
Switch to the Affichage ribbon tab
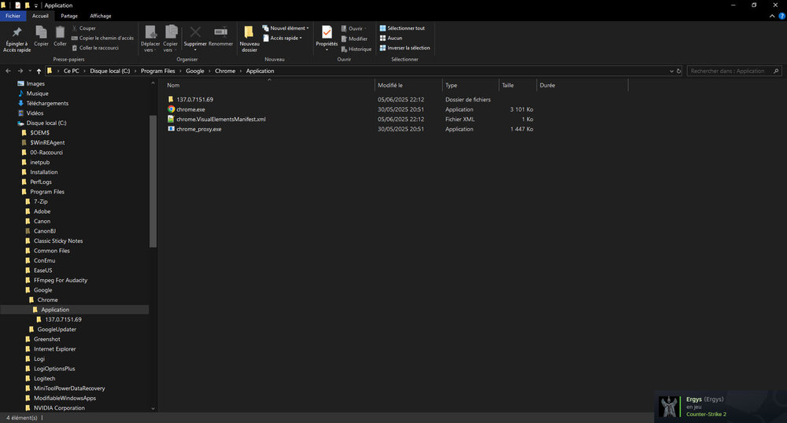click(100, 16)
